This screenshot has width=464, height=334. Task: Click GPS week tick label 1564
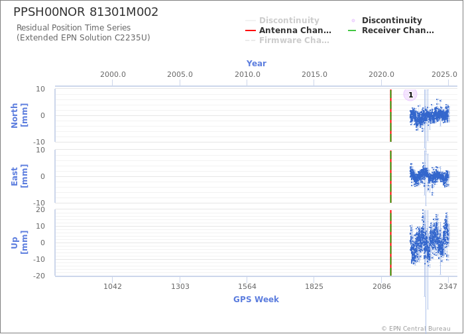point(247,286)
